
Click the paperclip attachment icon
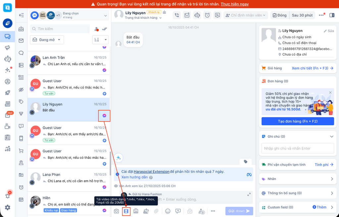(x=156, y=211)
